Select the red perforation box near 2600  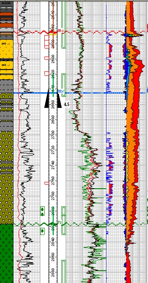pos(46,58)
